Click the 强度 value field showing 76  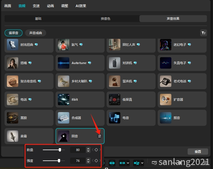coord(78,161)
